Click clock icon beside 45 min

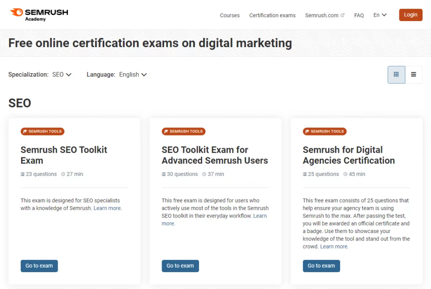(x=345, y=174)
